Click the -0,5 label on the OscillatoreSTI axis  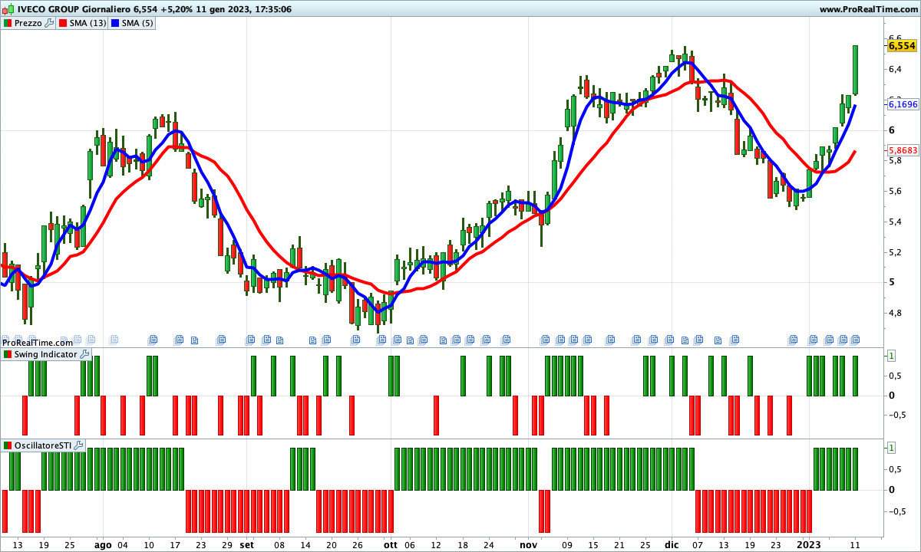click(897, 511)
